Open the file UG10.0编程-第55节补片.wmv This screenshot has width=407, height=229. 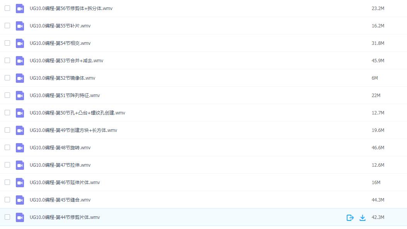coord(60,26)
